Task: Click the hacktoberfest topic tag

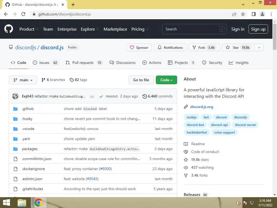Action: click(197, 132)
